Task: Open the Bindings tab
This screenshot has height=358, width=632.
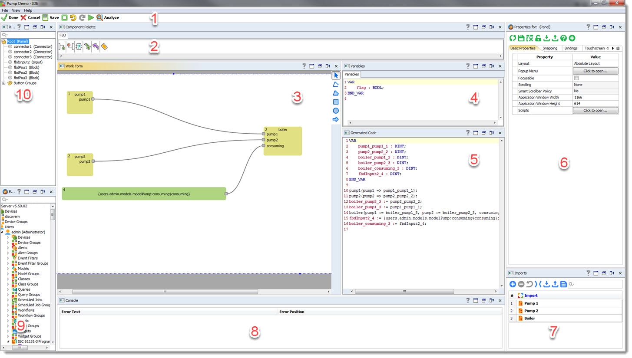Action: click(x=571, y=48)
